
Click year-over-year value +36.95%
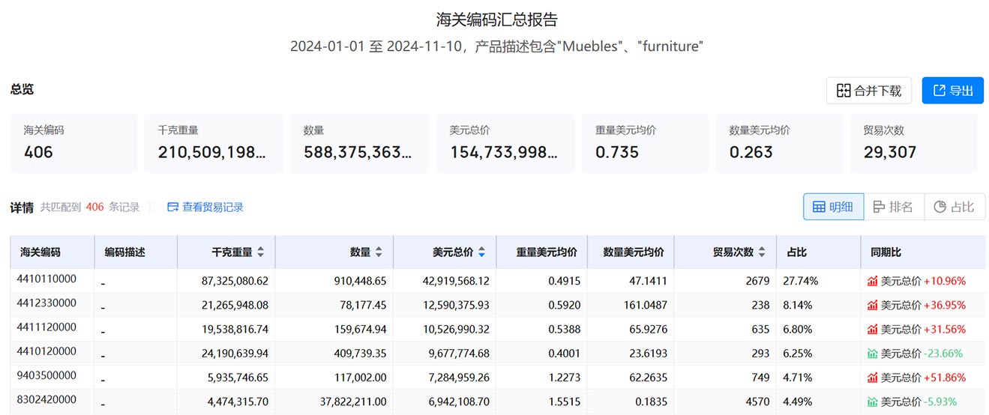point(945,305)
